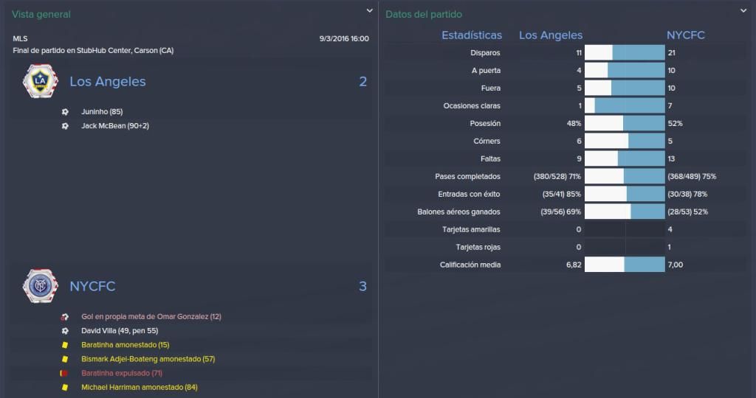The width and height of the screenshot is (756, 398).
Task: Click the Estadísticas header label
Action: (472, 35)
